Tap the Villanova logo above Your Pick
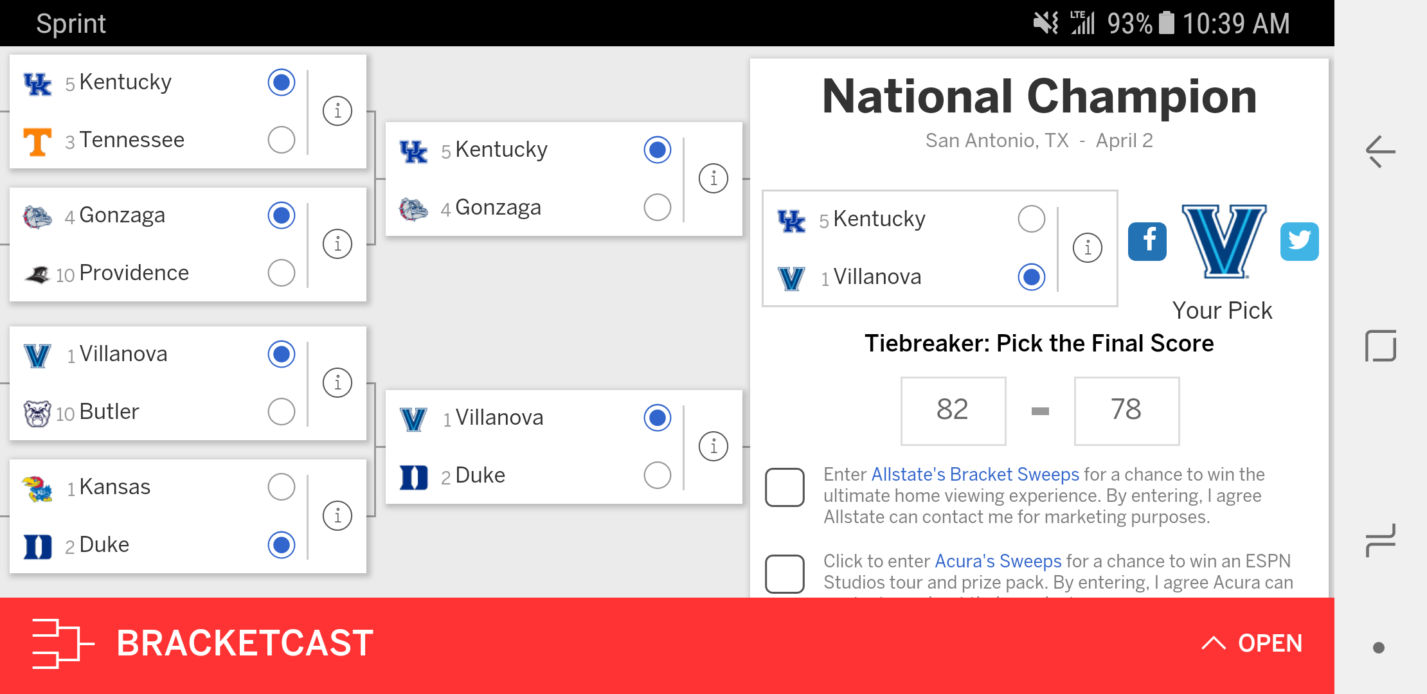The width and height of the screenshot is (1427, 694). (1224, 242)
